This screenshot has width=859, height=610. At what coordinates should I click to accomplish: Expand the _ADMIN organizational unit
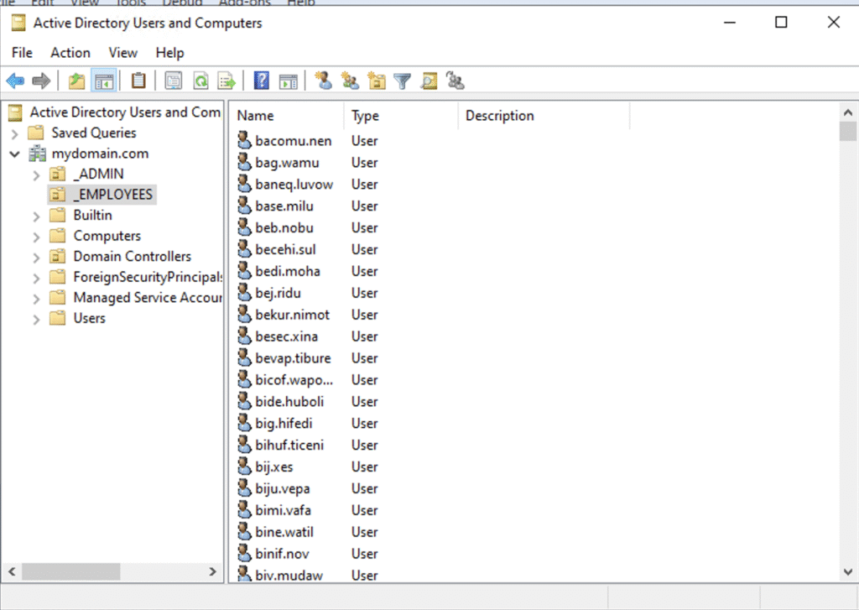pos(36,175)
